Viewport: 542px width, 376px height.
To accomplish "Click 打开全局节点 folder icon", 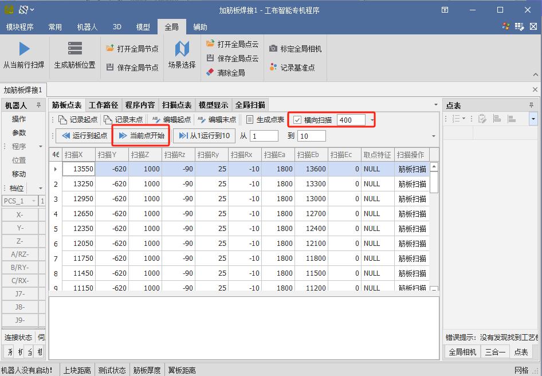I will pyautogui.click(x=110, y=49).
